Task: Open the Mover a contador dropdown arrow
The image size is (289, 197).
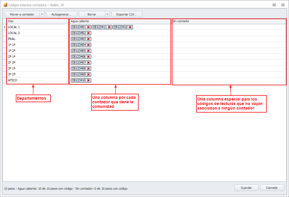Action: click(x=42, y=14)
